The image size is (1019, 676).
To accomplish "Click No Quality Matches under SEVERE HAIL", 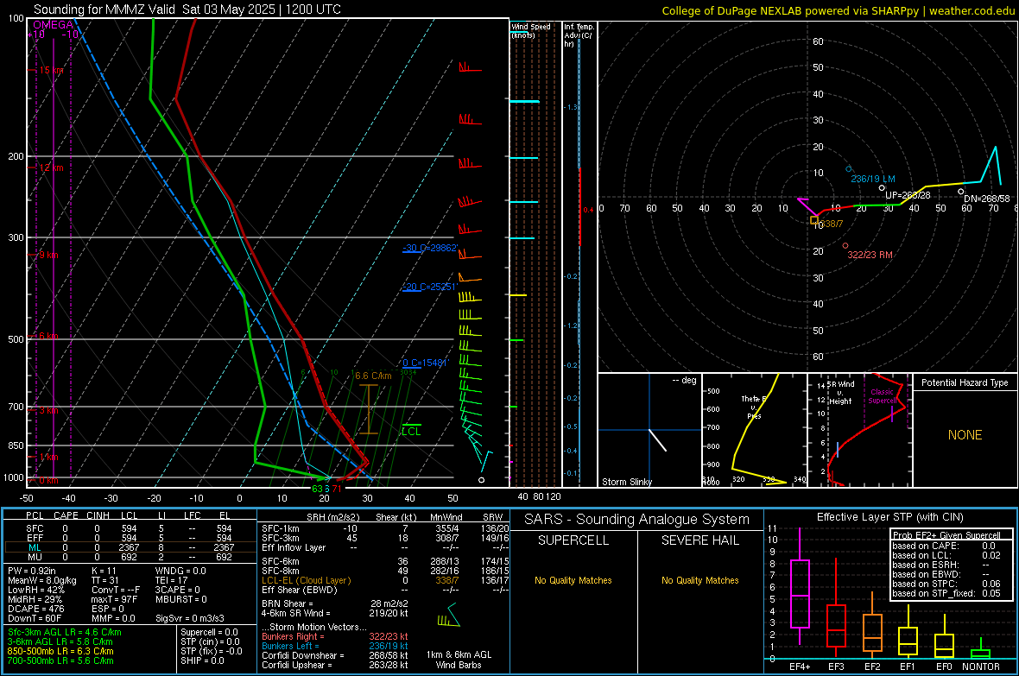I will (699, 580).
